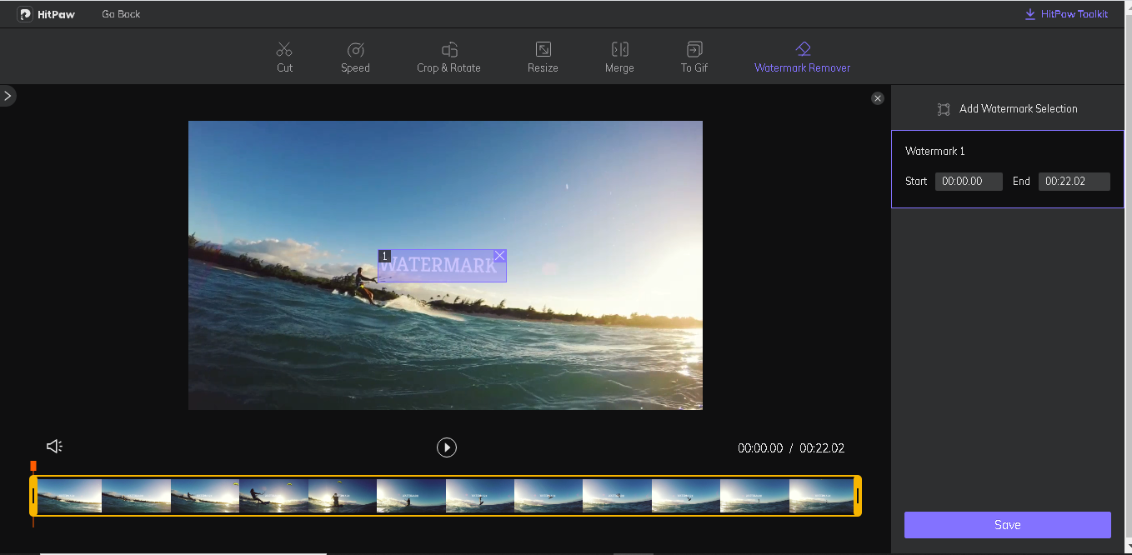Click the right yellow trim handle
The height and width of the screenshot is (555, 1132).
(857, 496)
